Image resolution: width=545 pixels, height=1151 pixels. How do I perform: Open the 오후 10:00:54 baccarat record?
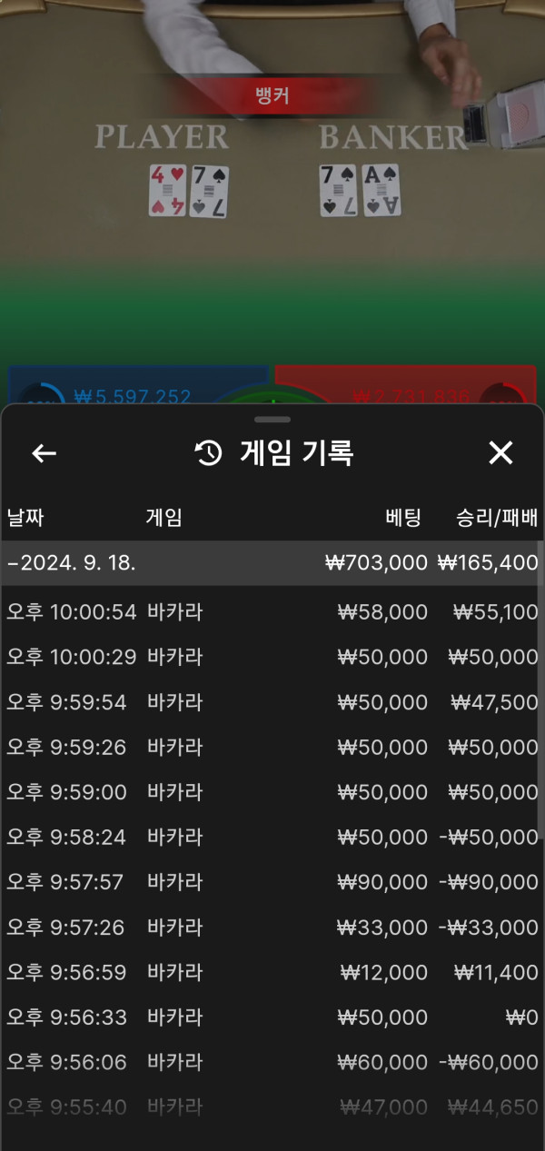[x=272, y=612]
